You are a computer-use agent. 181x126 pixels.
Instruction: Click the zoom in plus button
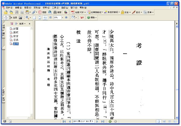click(66, 18)
